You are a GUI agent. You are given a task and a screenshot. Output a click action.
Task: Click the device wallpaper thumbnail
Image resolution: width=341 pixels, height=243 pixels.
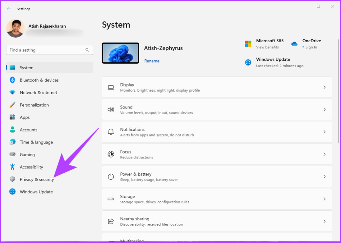coord(120,53)
